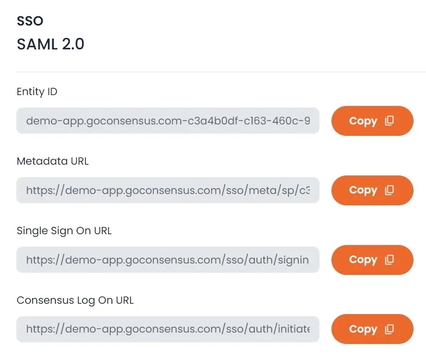Copy the Metadata URL
Screen dimensions: 426x357
point(372,190)
